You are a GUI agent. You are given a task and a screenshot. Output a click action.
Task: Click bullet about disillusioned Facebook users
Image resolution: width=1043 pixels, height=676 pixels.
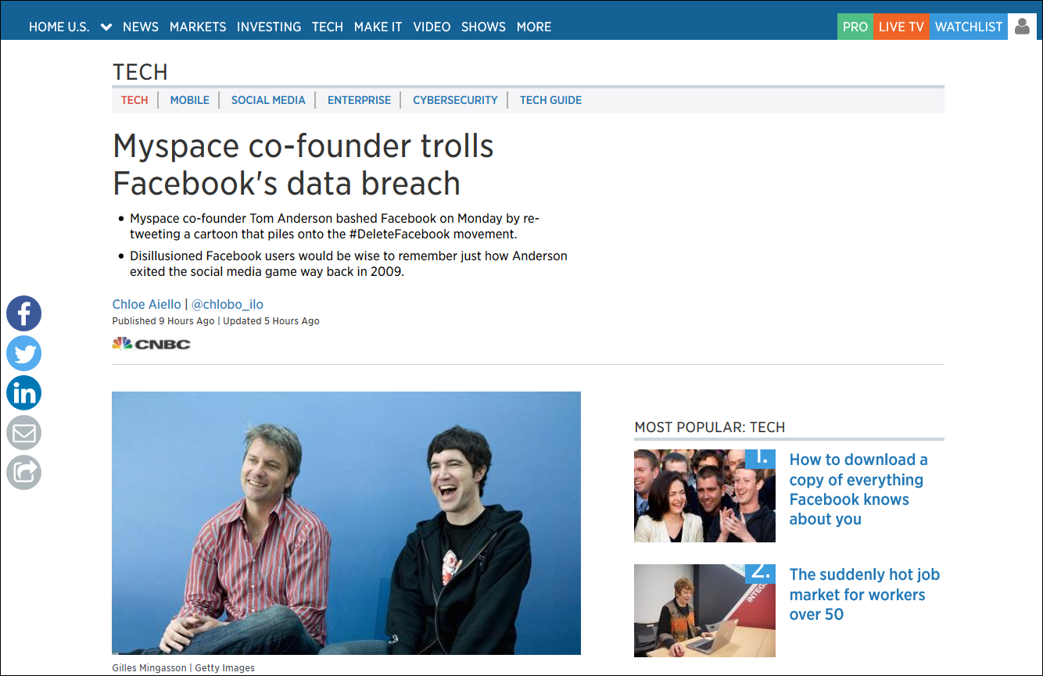(x=349, y=264)
